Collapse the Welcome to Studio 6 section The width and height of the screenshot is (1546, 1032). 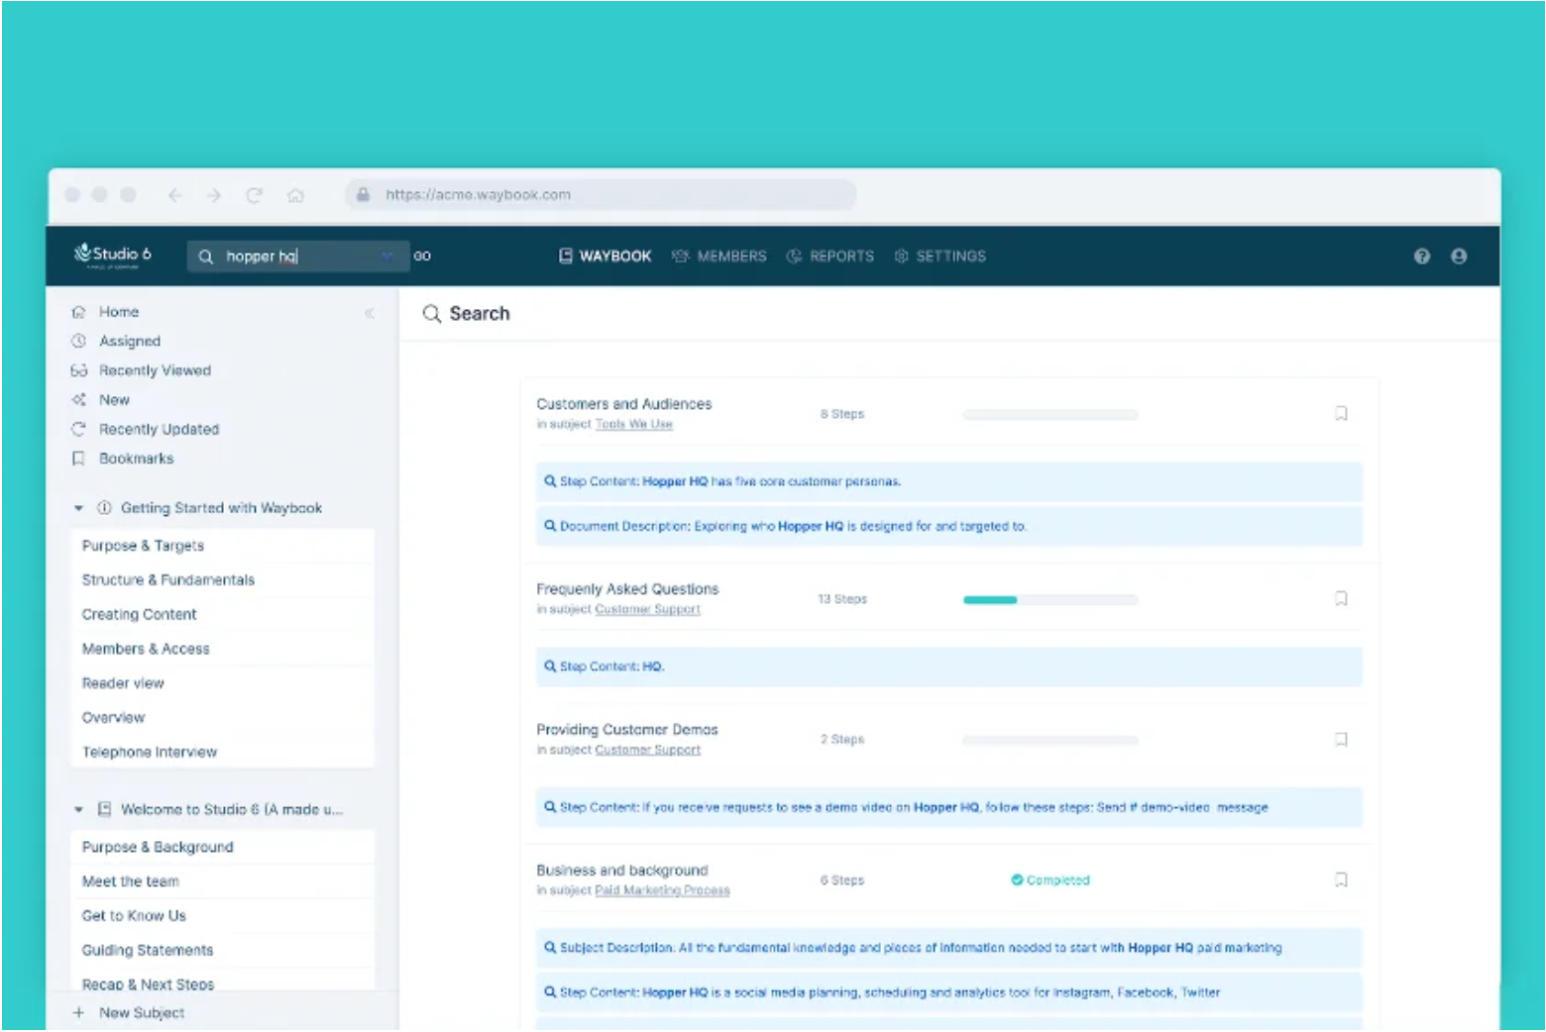click(x=79, y=809)
